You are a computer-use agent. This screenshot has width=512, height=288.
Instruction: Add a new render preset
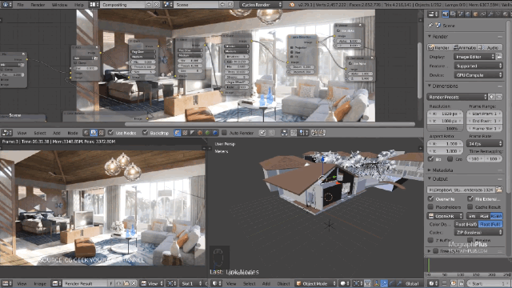coord(492,97)
